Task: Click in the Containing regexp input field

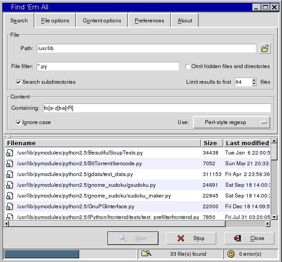Action: coord(157,108)
